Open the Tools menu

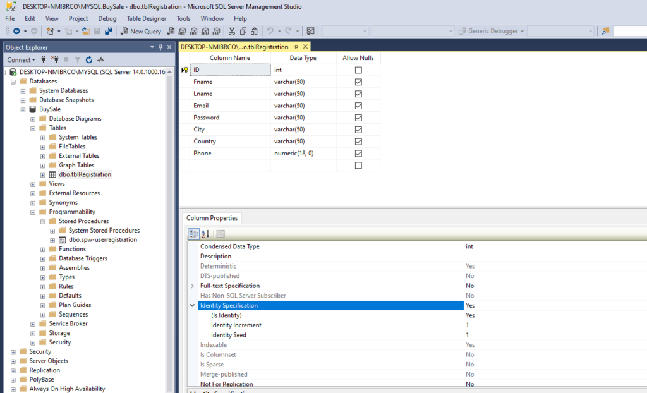pyautogui.click(x=183, y=19)
